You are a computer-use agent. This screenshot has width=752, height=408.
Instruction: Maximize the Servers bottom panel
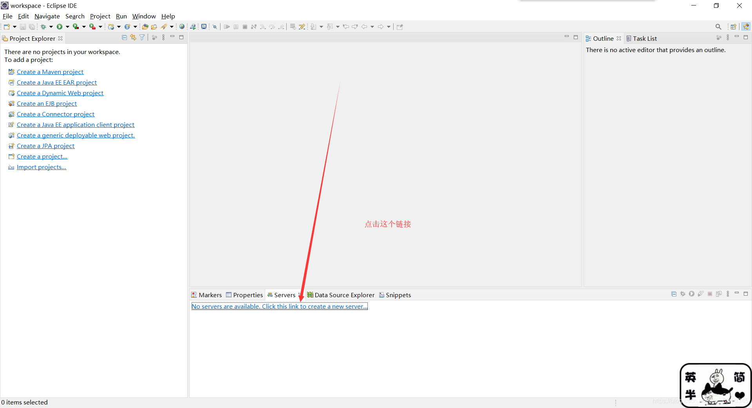pyautogui.click(x=746, y=294)
